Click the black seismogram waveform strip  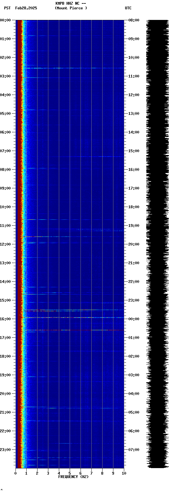157,244
